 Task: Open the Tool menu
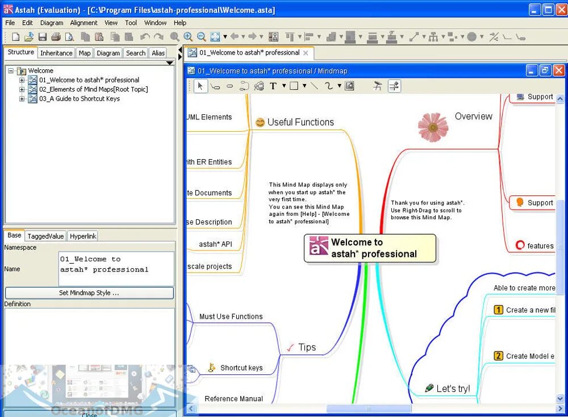pyautogui.click(x=131, y=23)
